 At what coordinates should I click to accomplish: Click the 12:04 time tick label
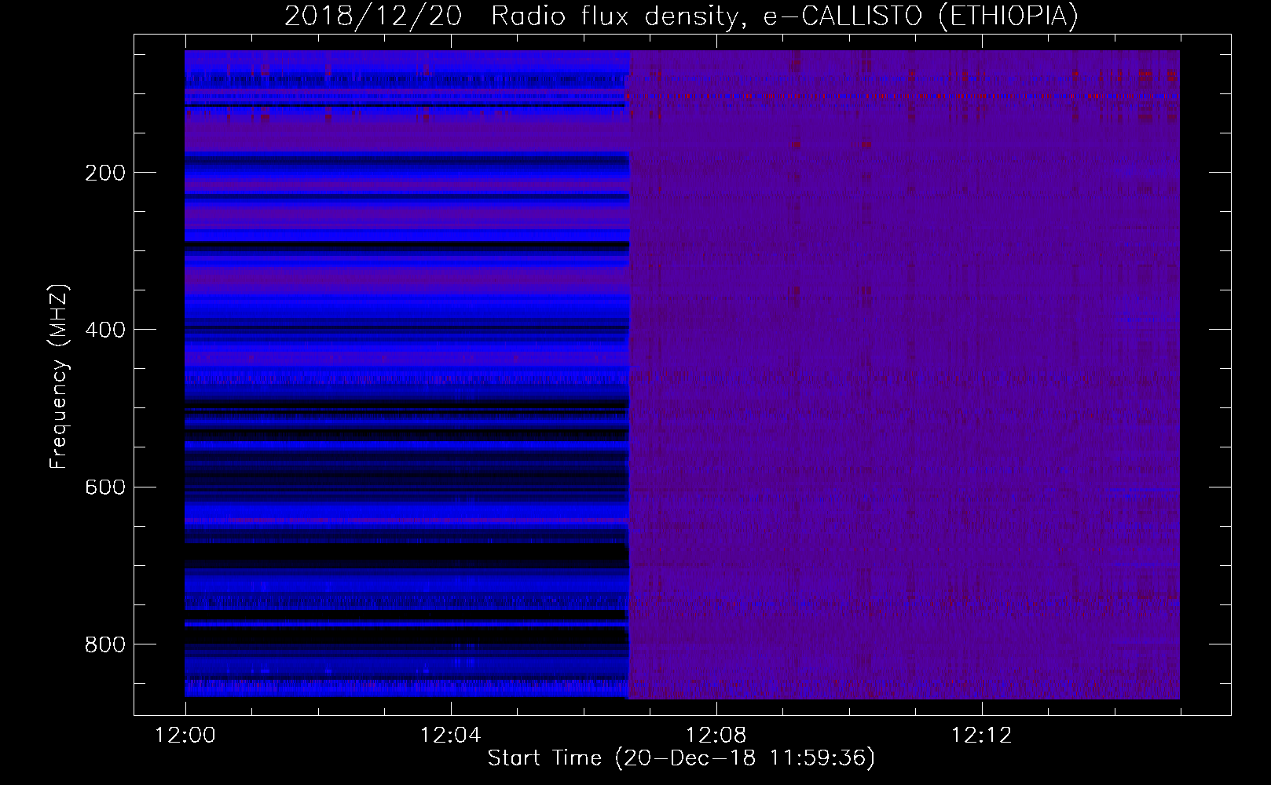point(450,736)
